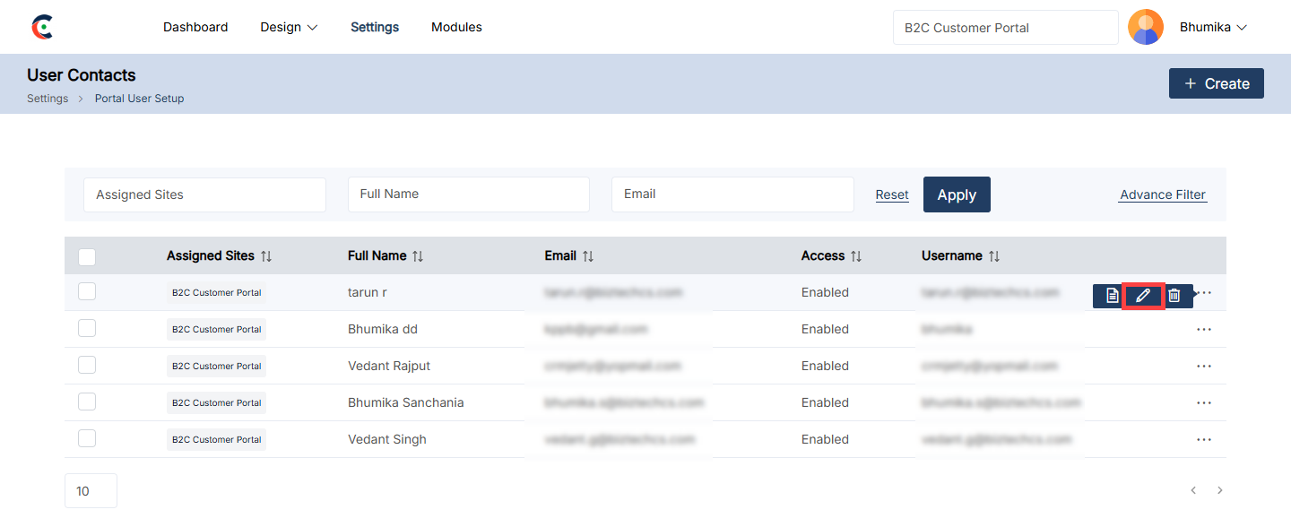Open three-dot menu for Bhumika dd row

[1204, 330]
